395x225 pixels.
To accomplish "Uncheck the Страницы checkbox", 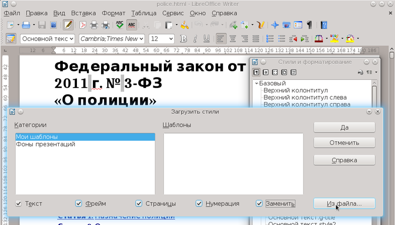I will [x=139, y=203].
